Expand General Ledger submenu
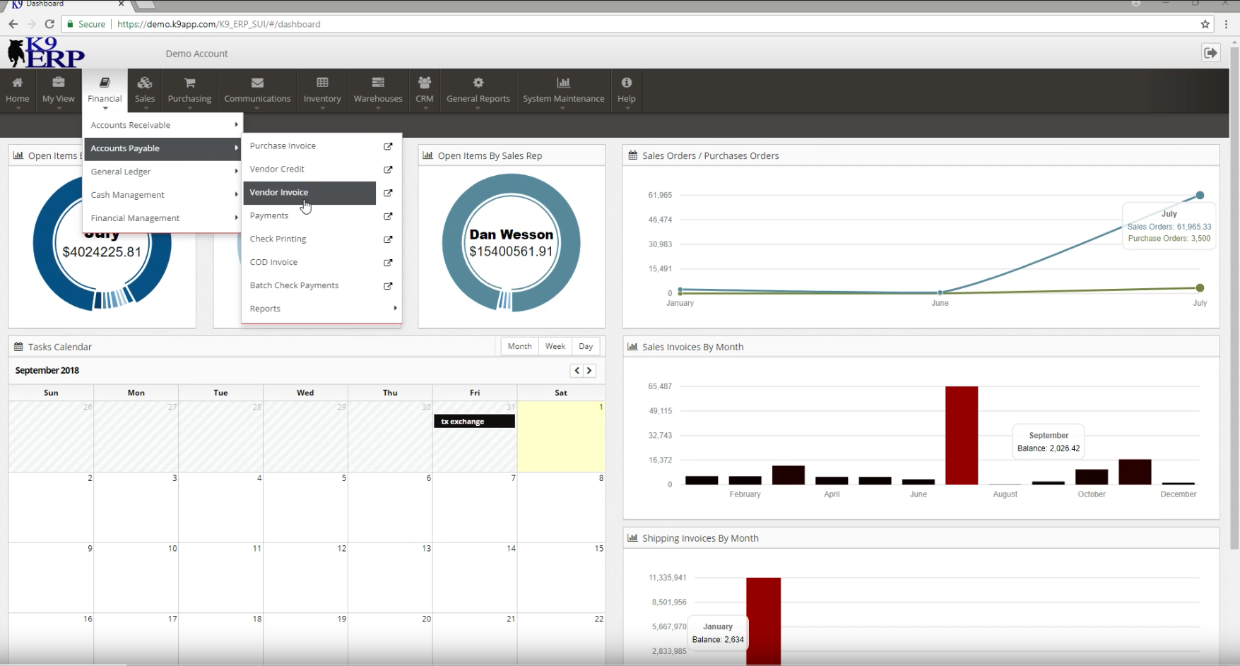 [162, 172]
